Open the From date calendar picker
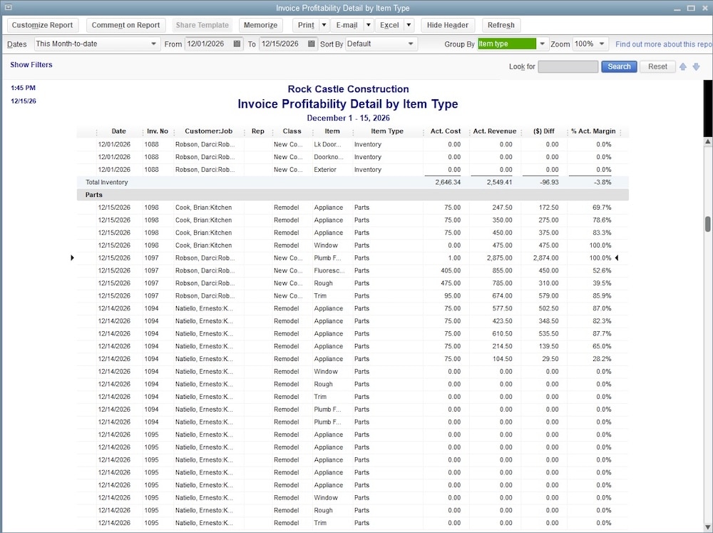This screenshot has height=533, width=713. (x=235, y=44)
